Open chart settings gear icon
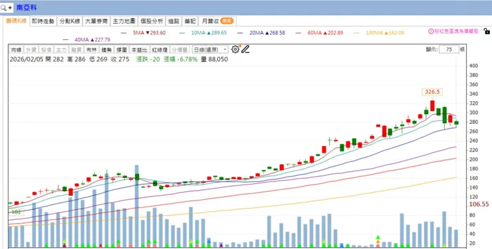 235,49
